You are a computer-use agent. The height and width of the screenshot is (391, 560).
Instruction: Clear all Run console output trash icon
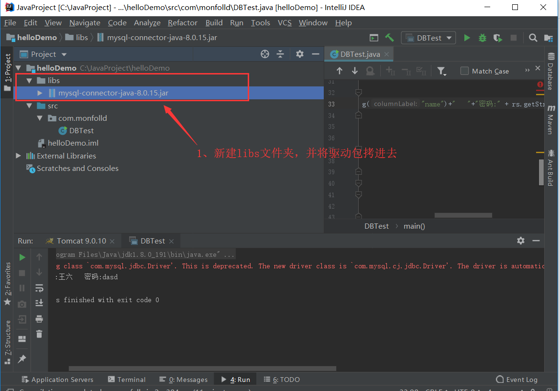coord(39,334)
